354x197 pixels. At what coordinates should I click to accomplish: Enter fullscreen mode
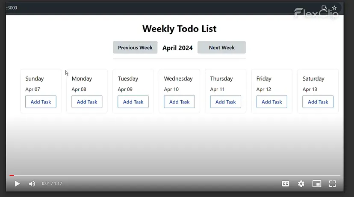point(332,184)
